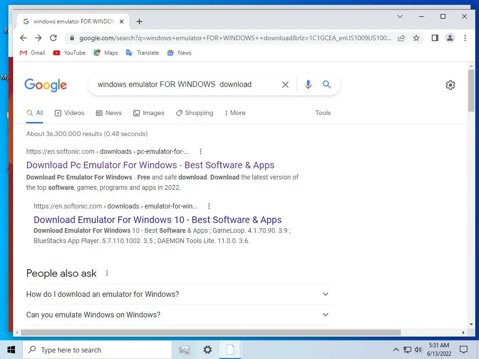Image resolution: width=479 pixels, height=359 pixels.
Task: Click the taskbar search box
Action: [x=97, y=350]
